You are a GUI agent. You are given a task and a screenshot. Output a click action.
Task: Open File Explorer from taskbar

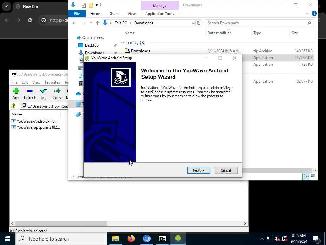point(115,239)
